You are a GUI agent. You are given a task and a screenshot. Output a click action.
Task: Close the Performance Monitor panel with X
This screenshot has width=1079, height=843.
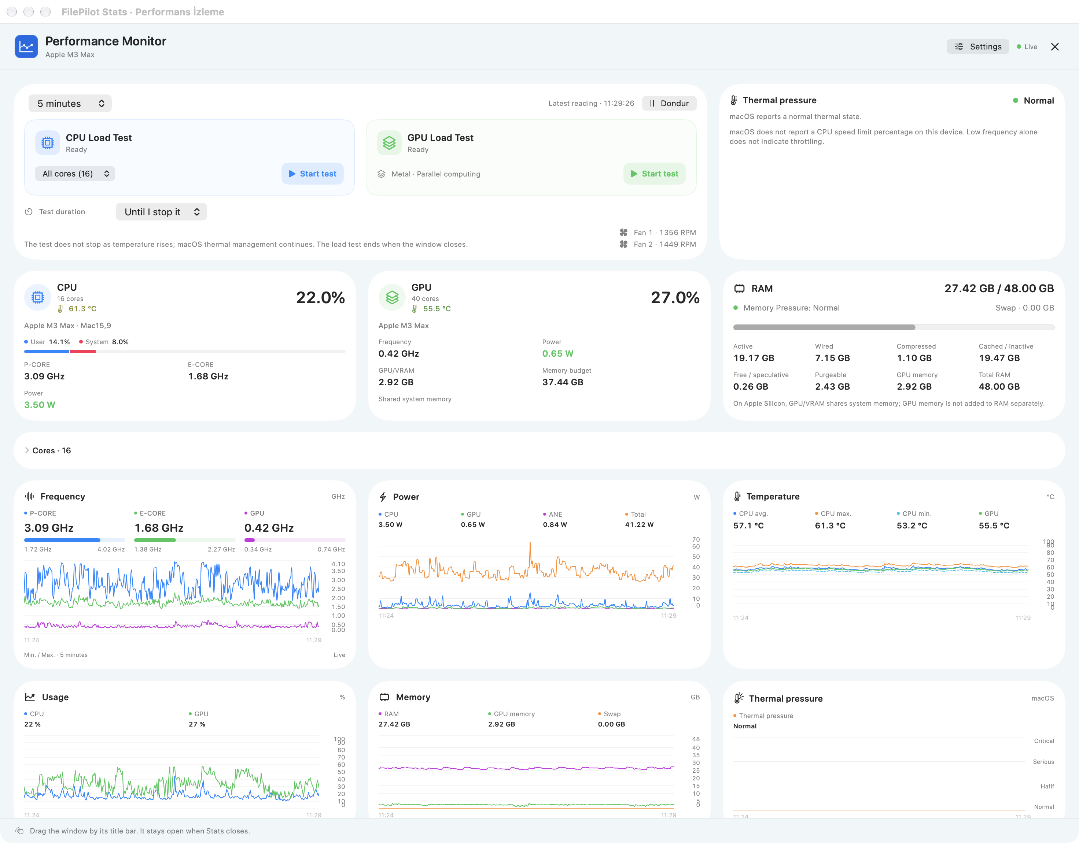(1055, 47)
